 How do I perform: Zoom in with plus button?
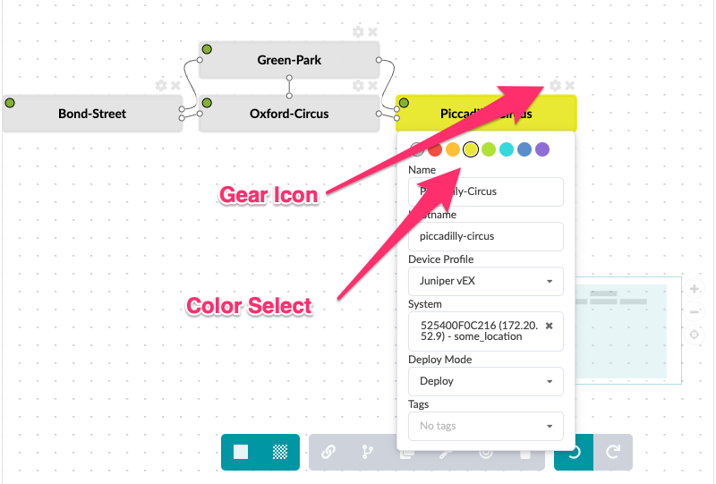(x=695, y=289)
